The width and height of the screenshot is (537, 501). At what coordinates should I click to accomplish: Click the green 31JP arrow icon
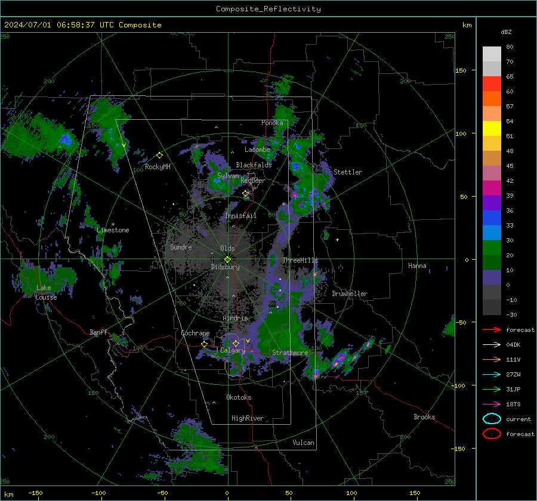pyautogui.click(x=492, y=389)
